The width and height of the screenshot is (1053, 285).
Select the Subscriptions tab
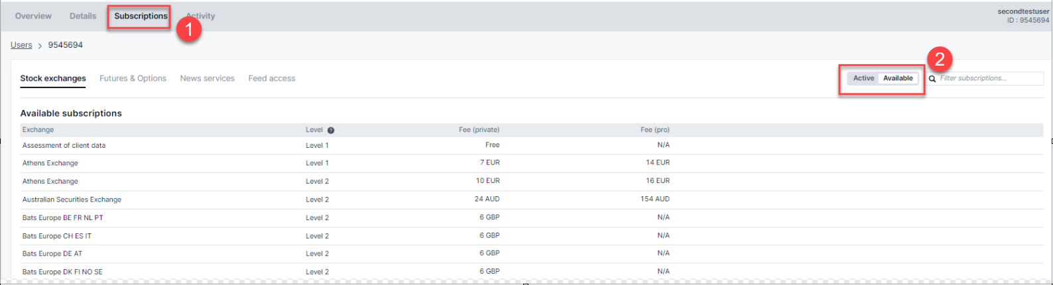pos(141,16)
